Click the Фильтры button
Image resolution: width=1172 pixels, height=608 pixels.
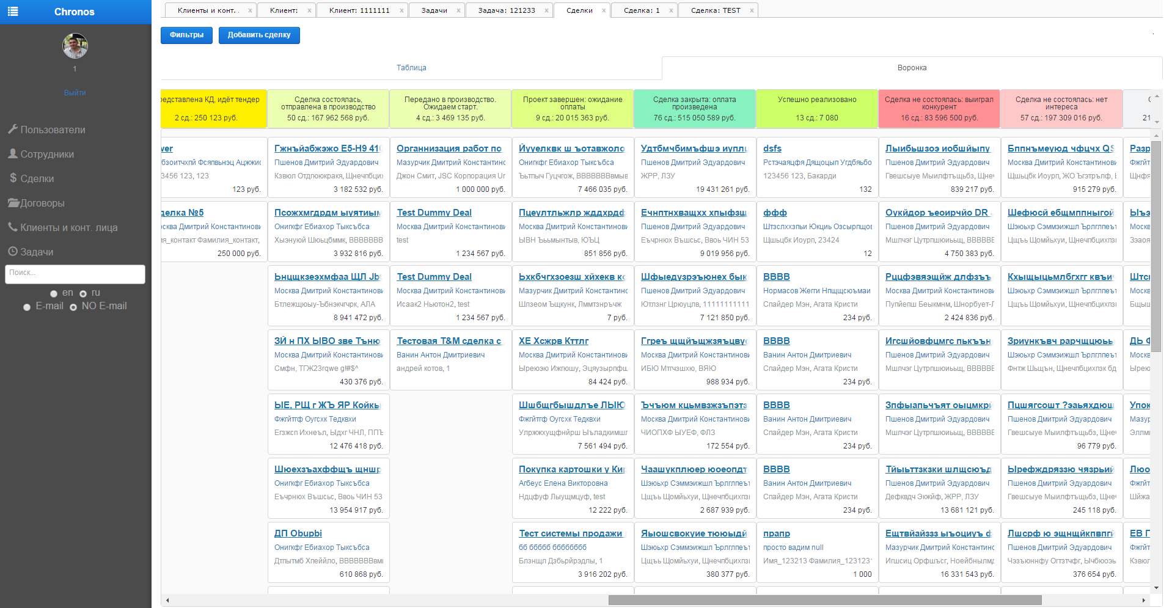(x=186, y=35)
